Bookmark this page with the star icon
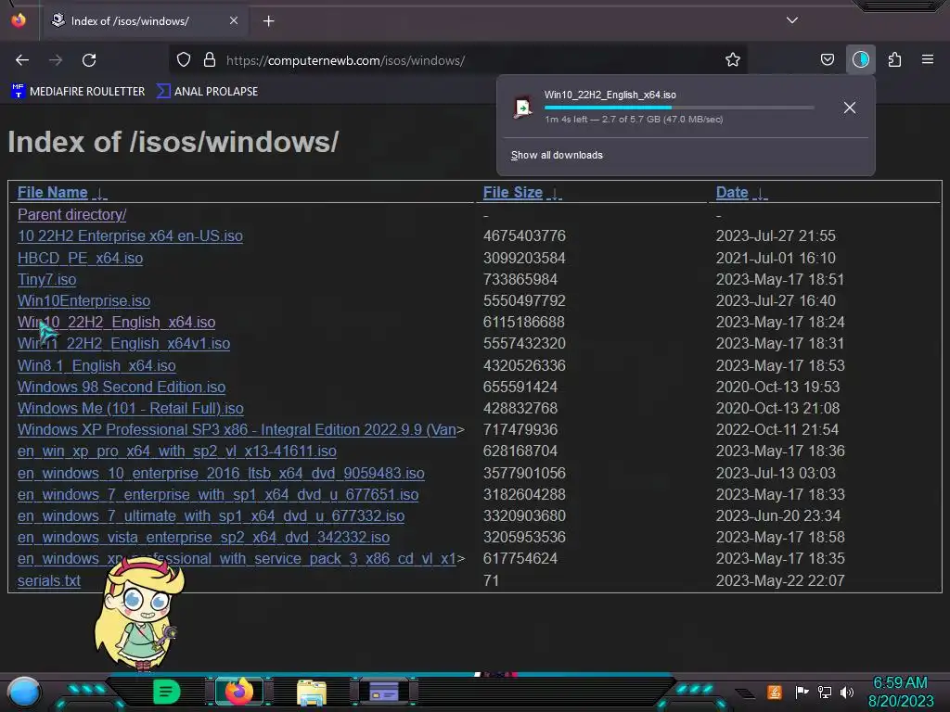 [733, 59]
